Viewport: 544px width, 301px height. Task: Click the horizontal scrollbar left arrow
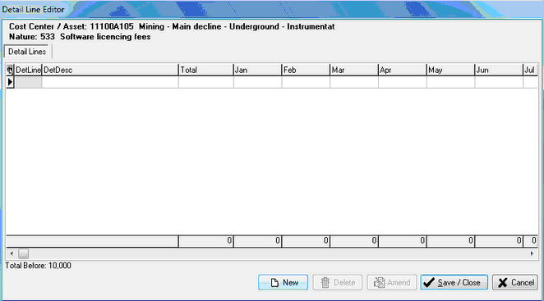pyautogui.click(x=12, y=253)
